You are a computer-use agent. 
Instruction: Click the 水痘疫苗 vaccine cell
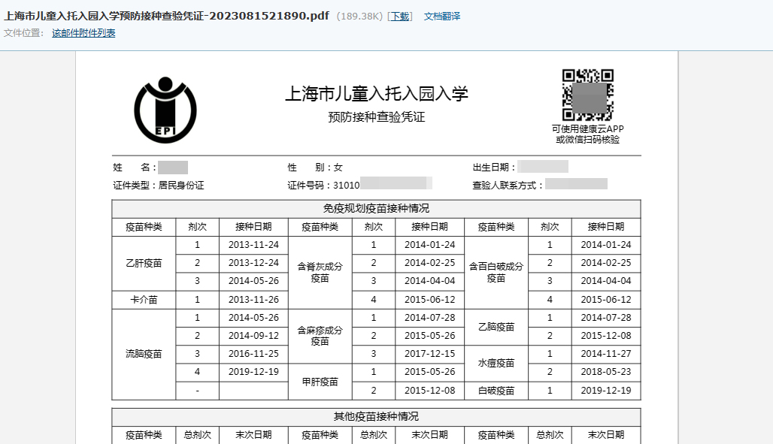496,363
